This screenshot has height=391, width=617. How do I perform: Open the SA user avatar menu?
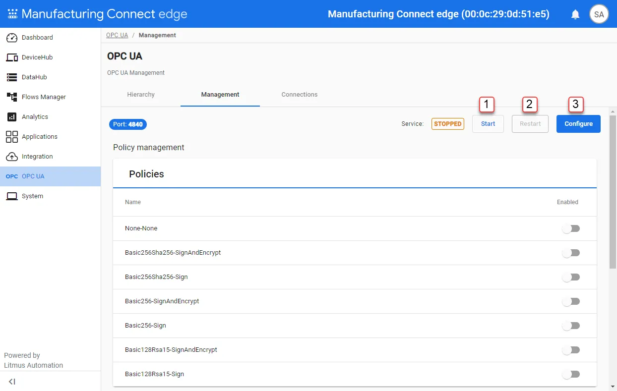coord(599,14)
